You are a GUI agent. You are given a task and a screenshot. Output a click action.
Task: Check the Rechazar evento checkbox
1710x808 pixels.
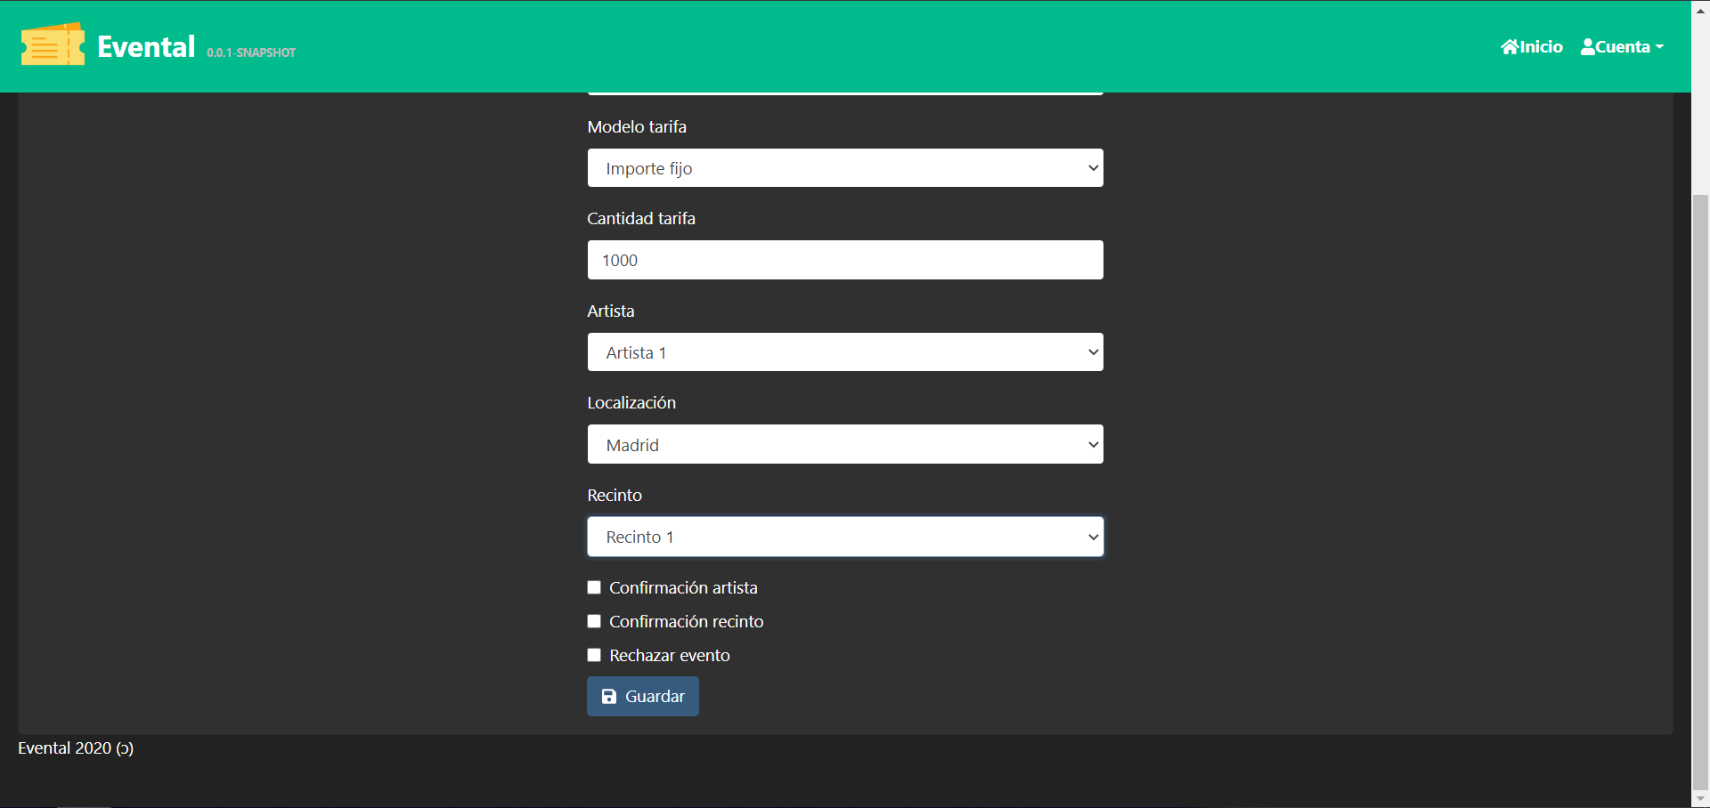click(x=594, y=655)
